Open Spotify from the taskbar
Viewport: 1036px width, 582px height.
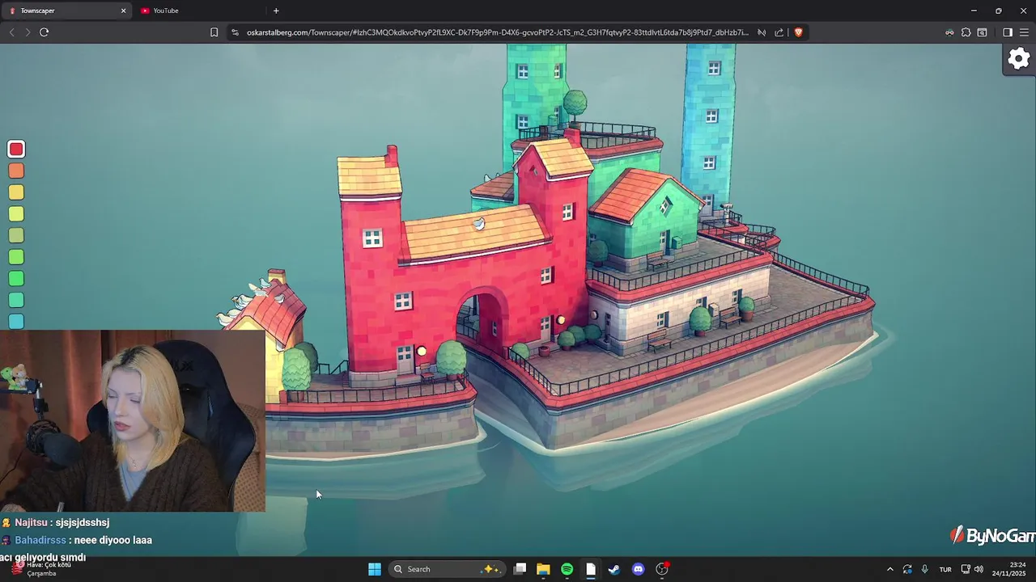(567, 569)
